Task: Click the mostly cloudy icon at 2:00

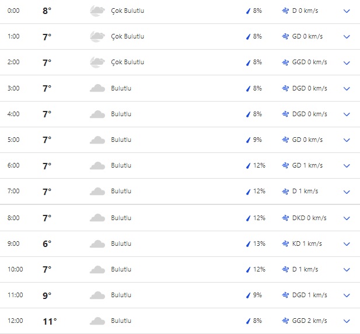Action: (97, 62)
